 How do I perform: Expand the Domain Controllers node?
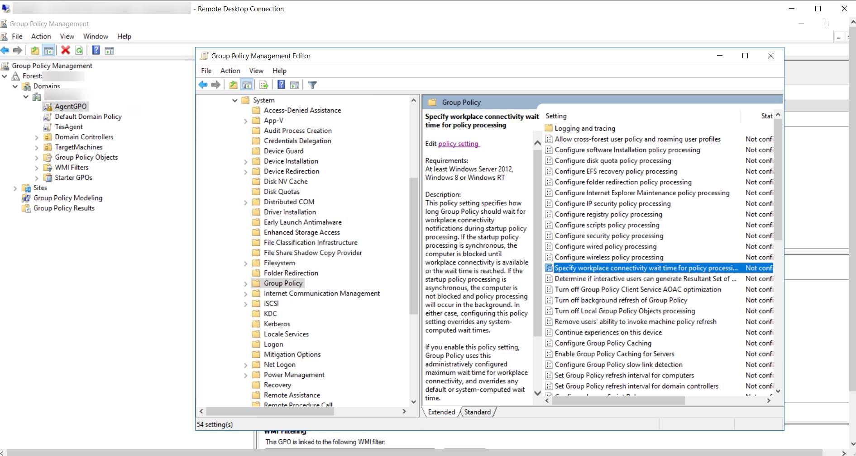coord(37,137)
